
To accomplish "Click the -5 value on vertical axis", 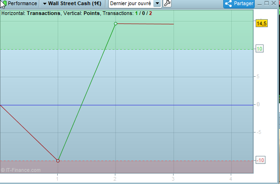I will [258, 132].
